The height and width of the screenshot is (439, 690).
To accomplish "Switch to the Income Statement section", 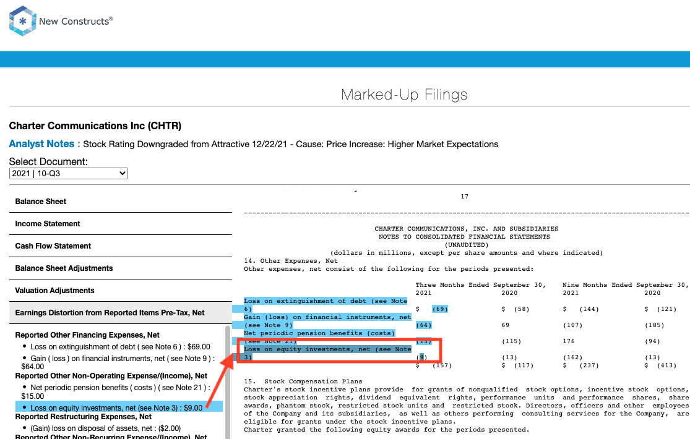I will [x=121, y=224].
